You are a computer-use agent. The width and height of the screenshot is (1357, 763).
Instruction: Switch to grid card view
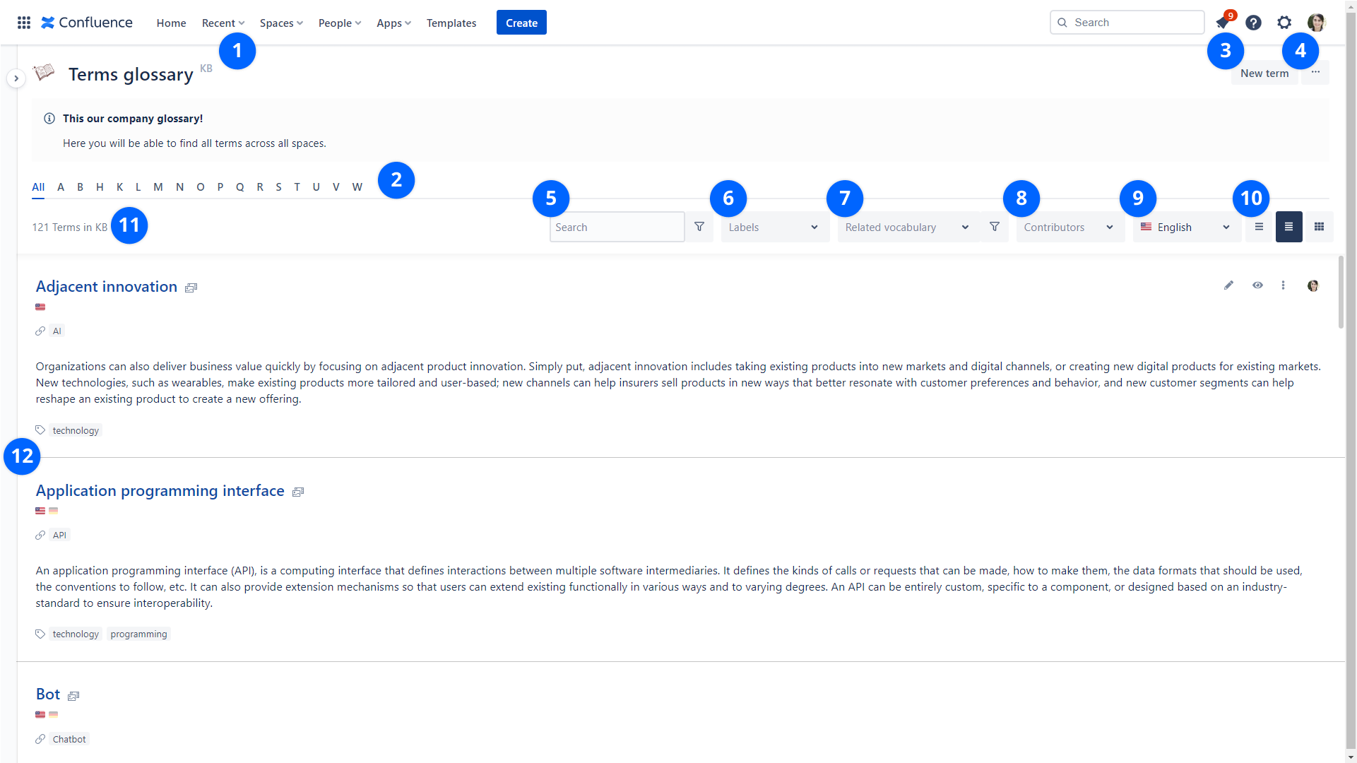[x=1319, y=227]
